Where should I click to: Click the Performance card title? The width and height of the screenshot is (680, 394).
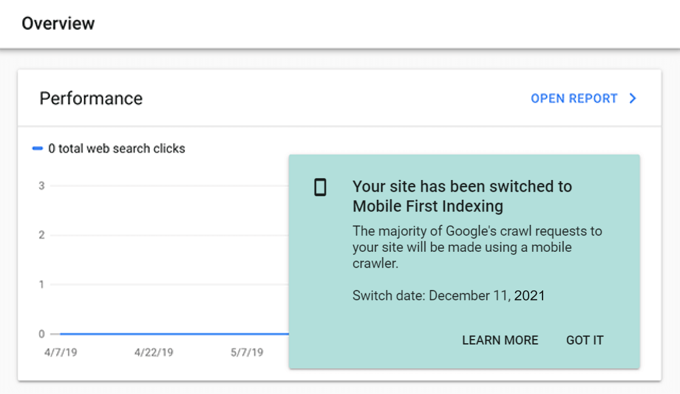tap(91, 99)
